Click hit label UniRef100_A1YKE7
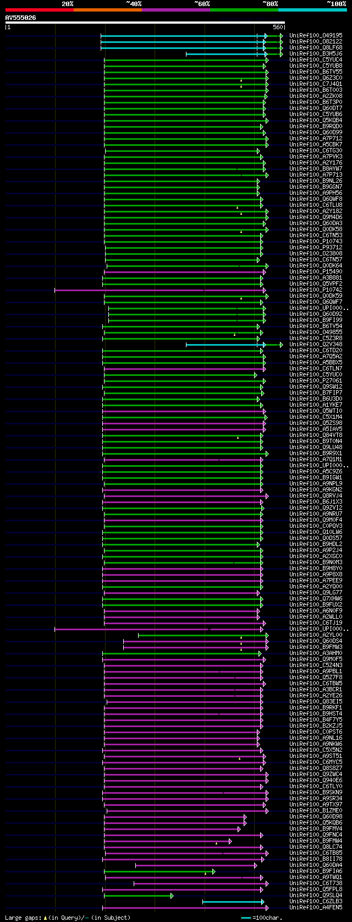This screenshot has width=352, height=922. coord(316,405)
